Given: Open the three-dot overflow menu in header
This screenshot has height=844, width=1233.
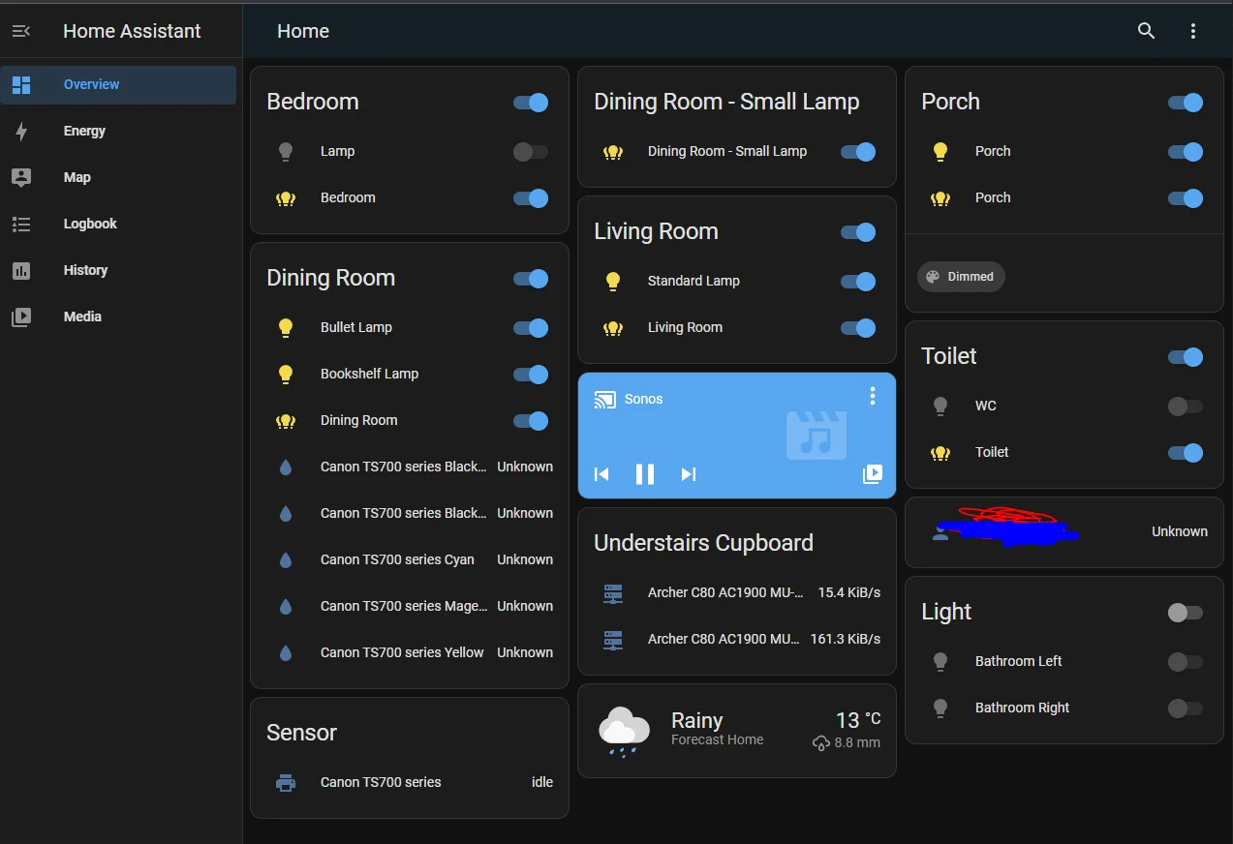Looking at the screenshot, I should [1193, 31].
